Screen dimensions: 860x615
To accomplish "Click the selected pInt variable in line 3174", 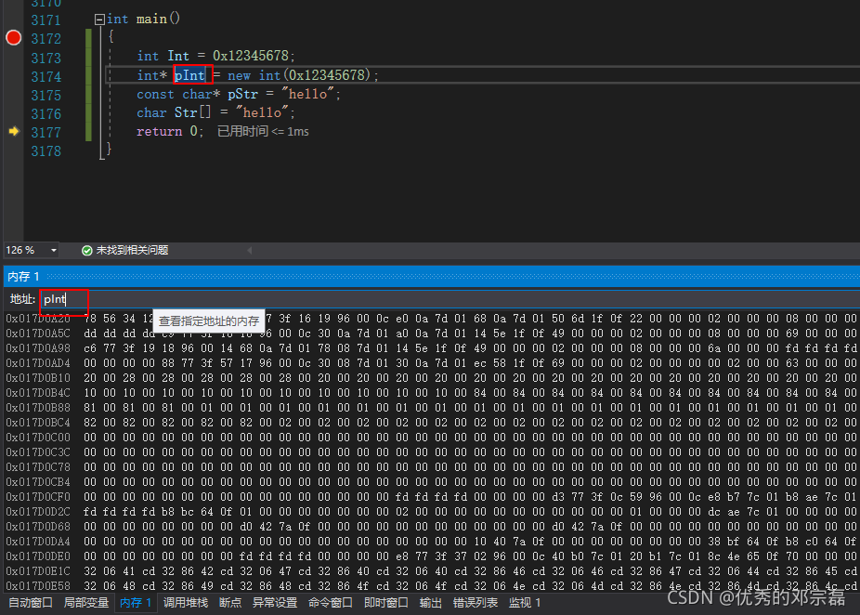I will pyautogui.click(x=189, y=74).
